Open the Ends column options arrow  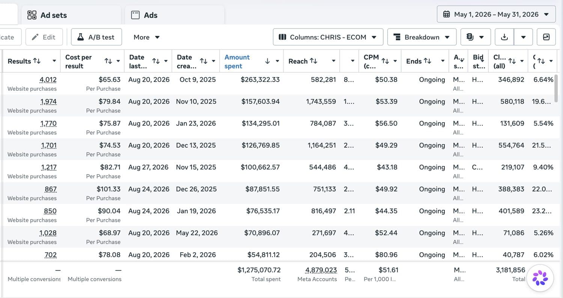coord(443,61)
